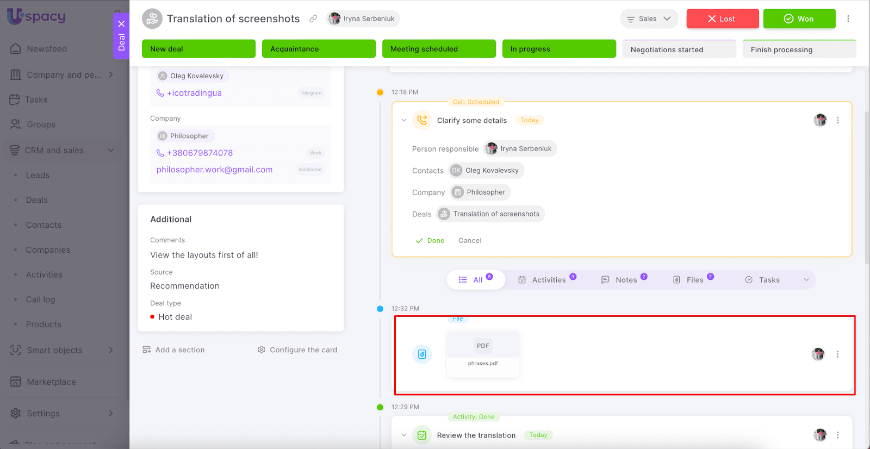Click the calendar icon beside Review the translation
The image size is (870, 449).
tap(422, 435)
